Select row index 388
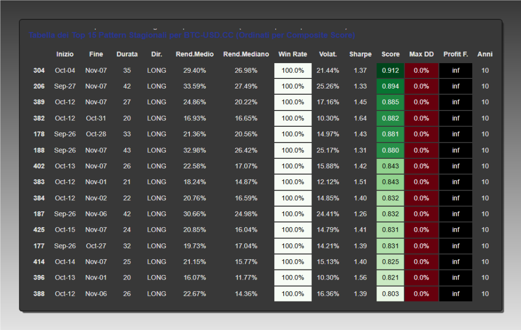521x330 pixels. (39, 294)
